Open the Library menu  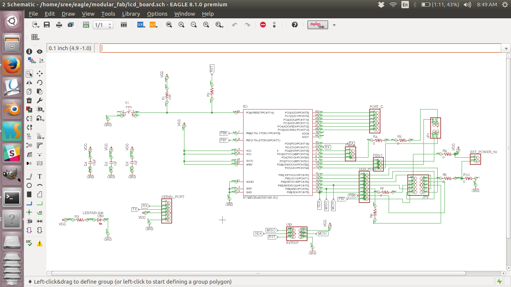click(131, 14)
